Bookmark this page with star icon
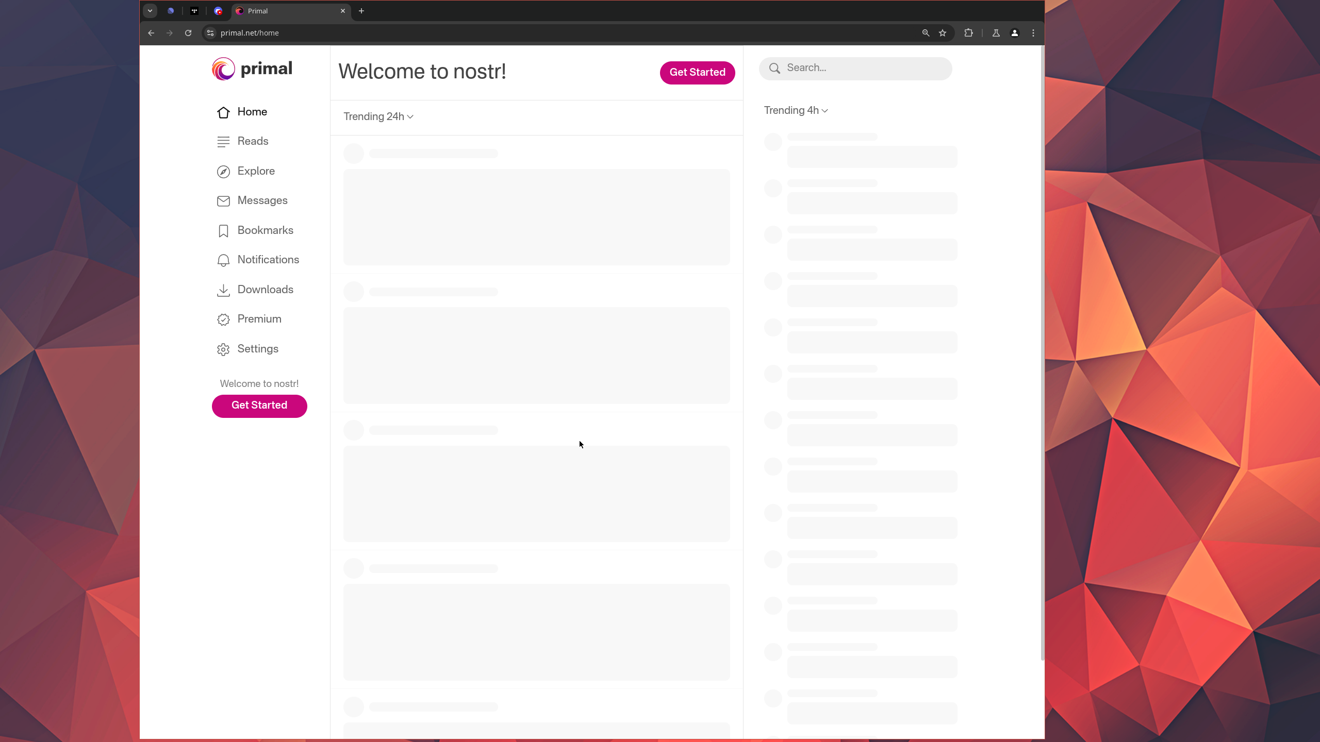This screenshot has width=1320, height=742. (x=943, y=33)
